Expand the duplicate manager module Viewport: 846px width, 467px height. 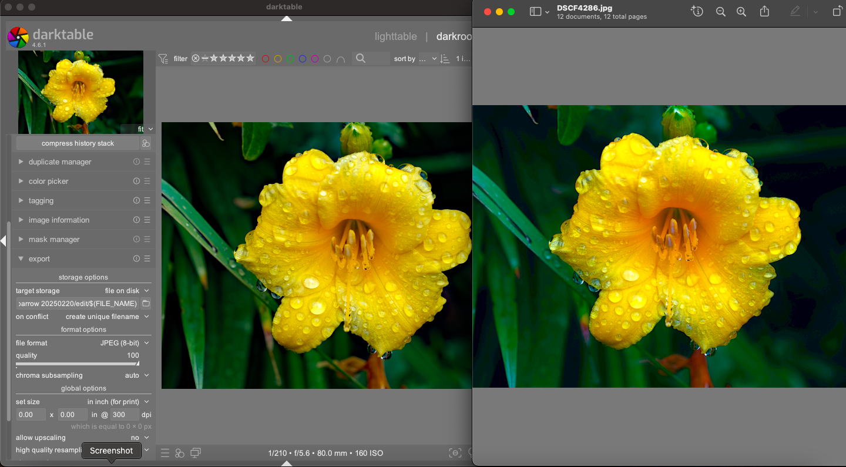tap(21, 162)
